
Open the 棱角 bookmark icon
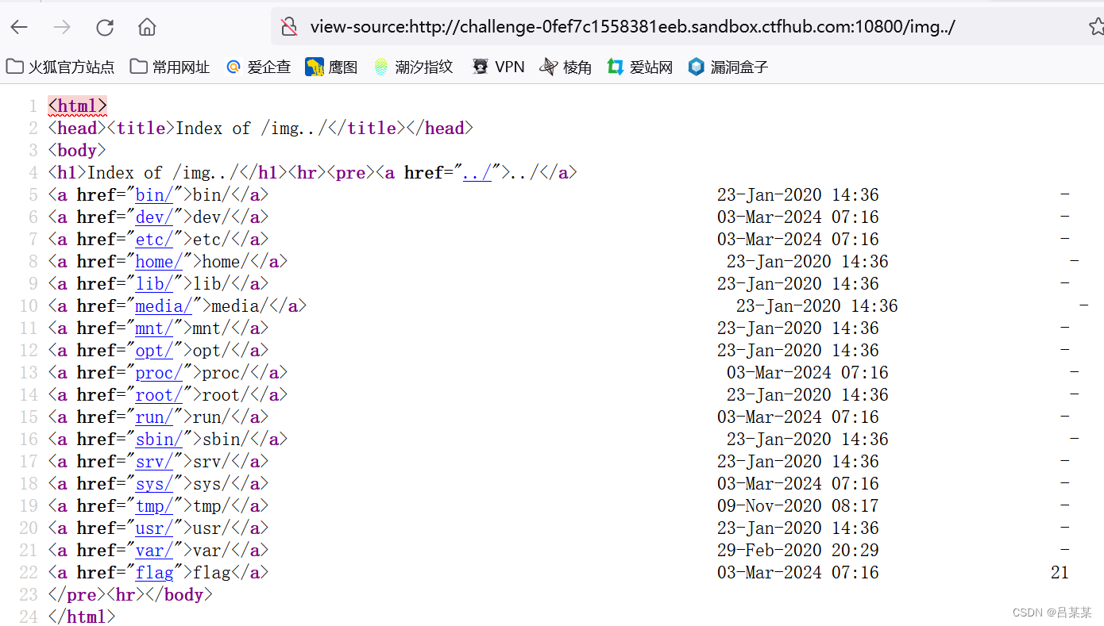548,67
